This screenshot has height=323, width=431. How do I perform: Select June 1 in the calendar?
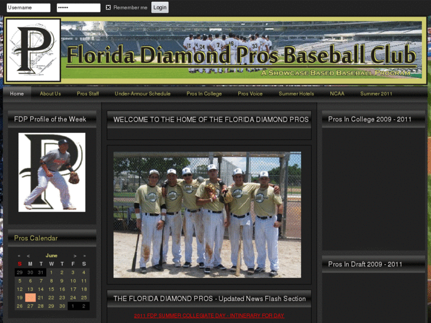point(52,273)
